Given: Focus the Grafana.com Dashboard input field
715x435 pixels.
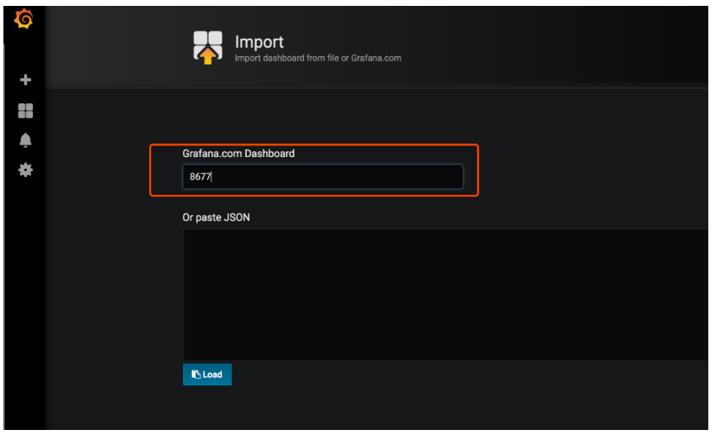Looking at the screenshot, I should point(323,176).
